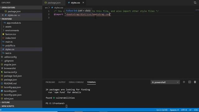Image resolution: width=199 pixels, height=112 pixels.
Task: Click the compare changes icon at top right
Action: pyautogui.click(x=195, y=3)
